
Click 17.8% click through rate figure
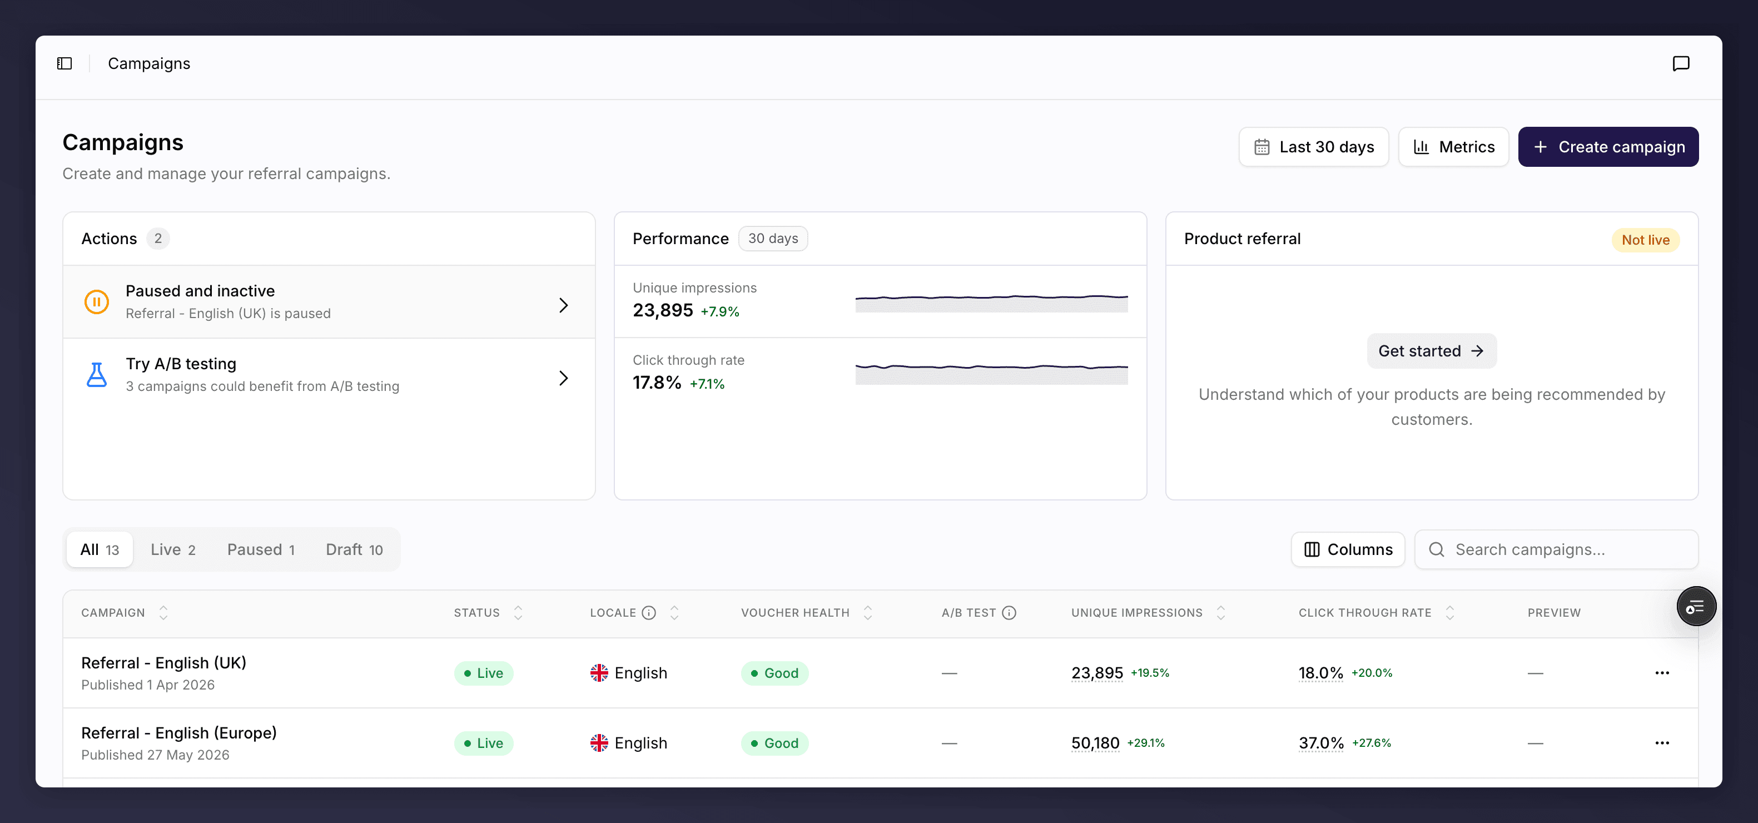click(x=657, y=383)
